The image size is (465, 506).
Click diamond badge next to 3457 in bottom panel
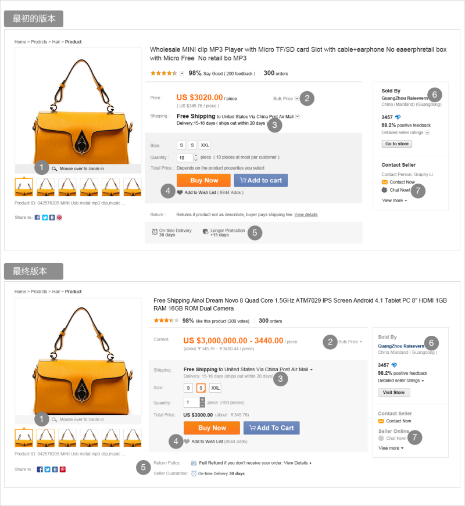click(x=394, y=365)
